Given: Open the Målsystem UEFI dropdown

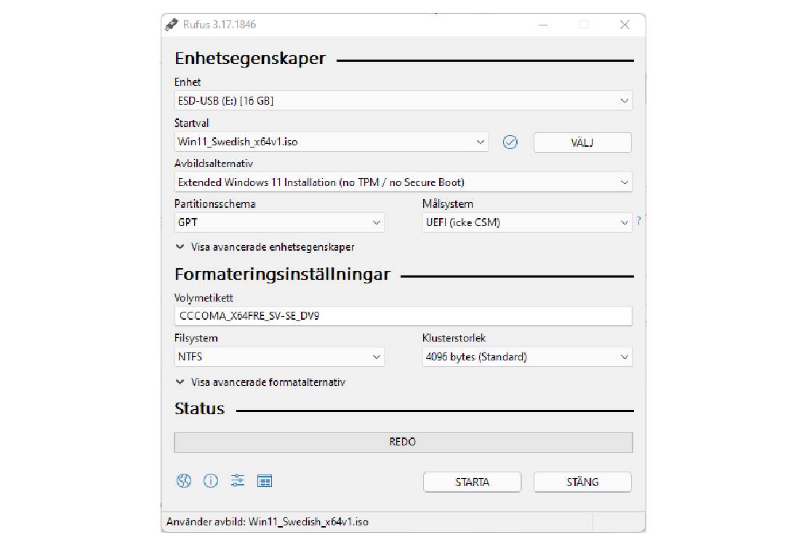Looking at the screenshot, I should [527, 223].
